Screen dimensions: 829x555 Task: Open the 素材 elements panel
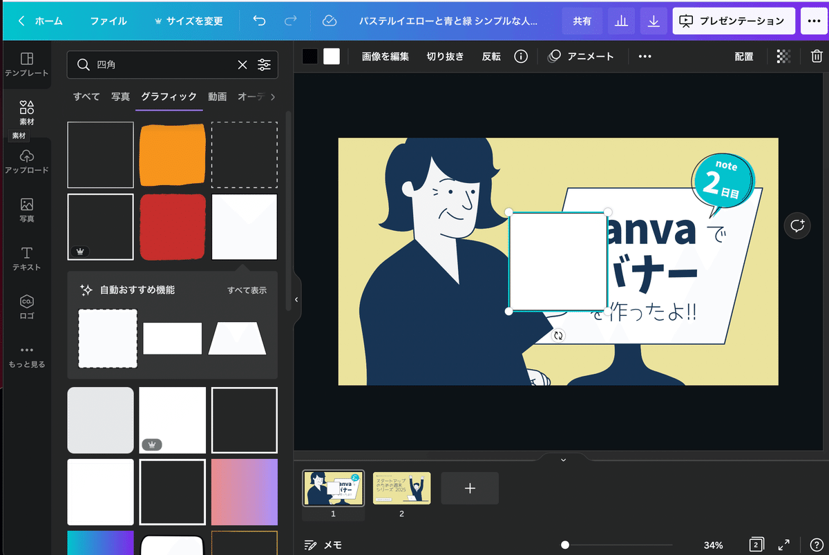pyautogui.click(x=26, y=113)
